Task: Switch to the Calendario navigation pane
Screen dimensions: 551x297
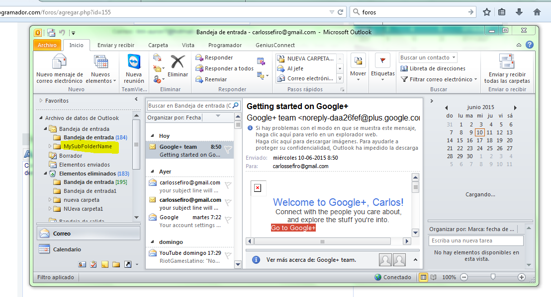Action: [88, 249]
